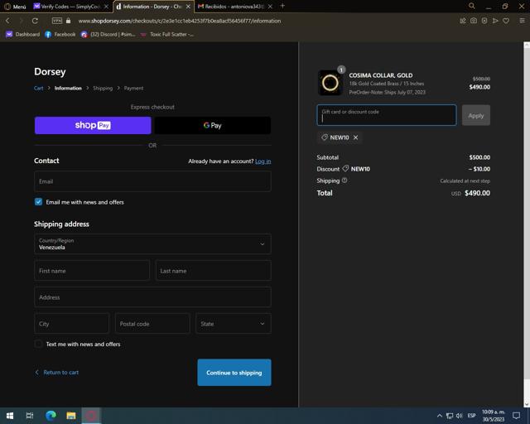Click the network tray icon

[x=450, y=416]
